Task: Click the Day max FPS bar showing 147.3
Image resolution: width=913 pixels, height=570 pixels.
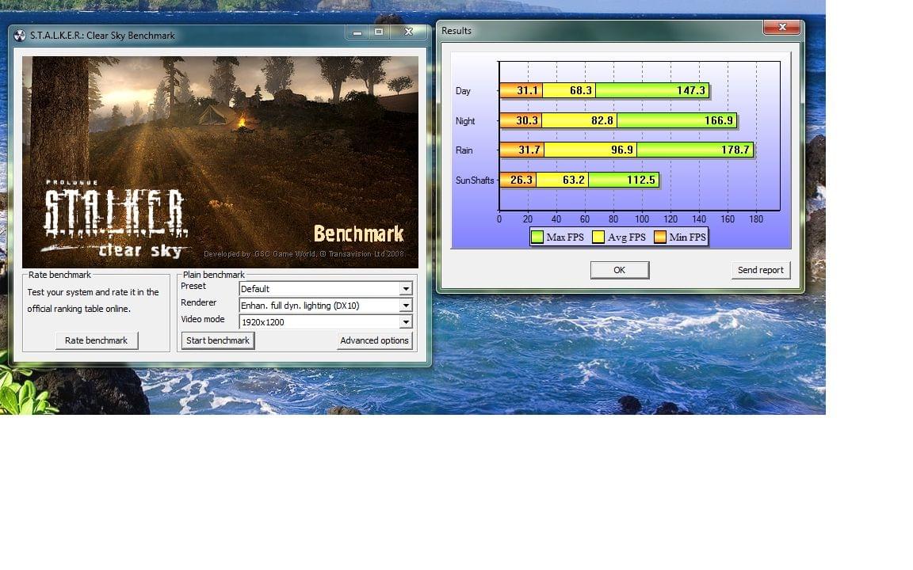Action: click(x=651, y=91)
